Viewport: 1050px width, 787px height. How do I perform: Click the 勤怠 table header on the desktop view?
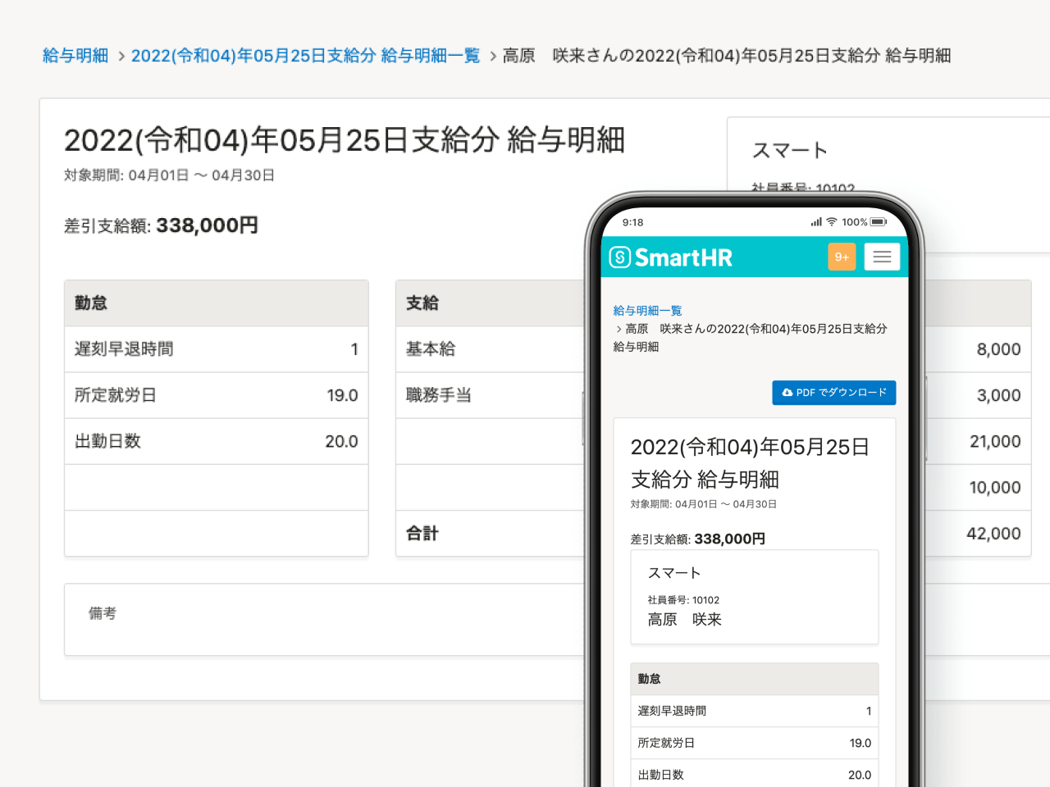tap(88, 303)
